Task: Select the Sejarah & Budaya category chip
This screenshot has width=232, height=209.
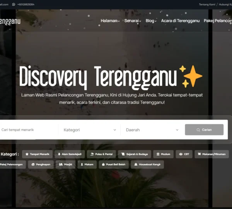Action: tap(135, 154)
